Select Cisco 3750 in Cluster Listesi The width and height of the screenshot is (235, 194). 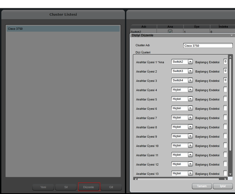tap(63, 29)
